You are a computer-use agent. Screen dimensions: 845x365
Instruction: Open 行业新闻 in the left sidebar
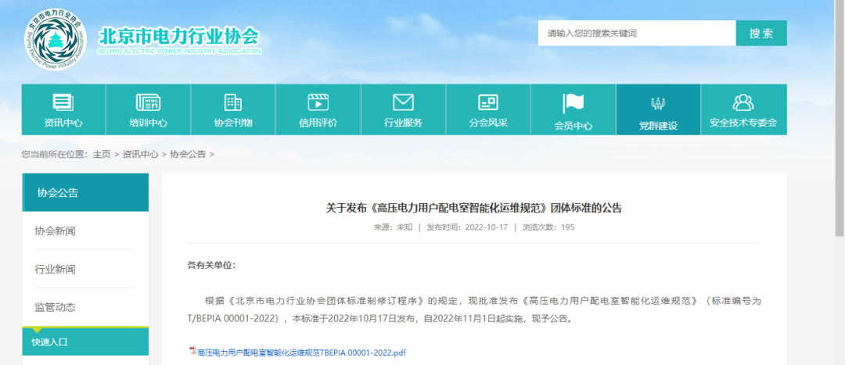pos(56,270)
